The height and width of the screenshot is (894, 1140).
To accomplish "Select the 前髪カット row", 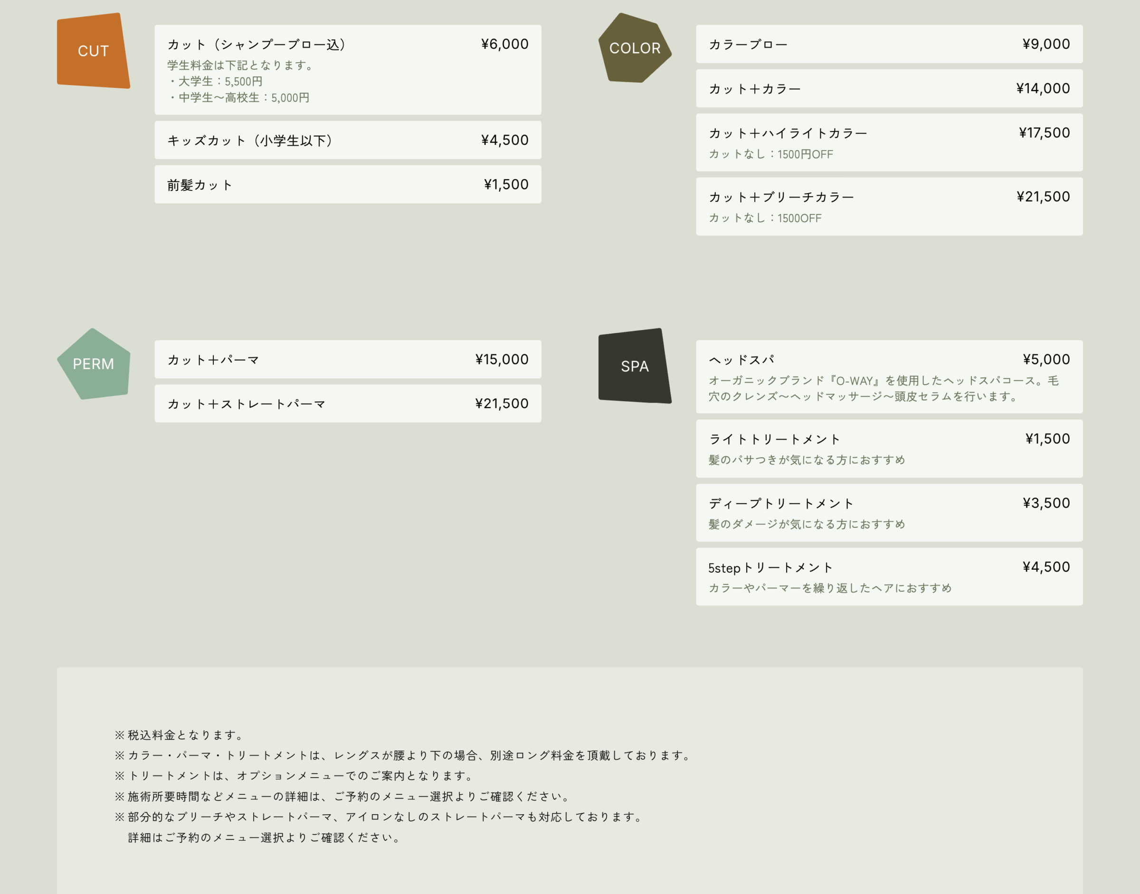I will click(348, 184).
